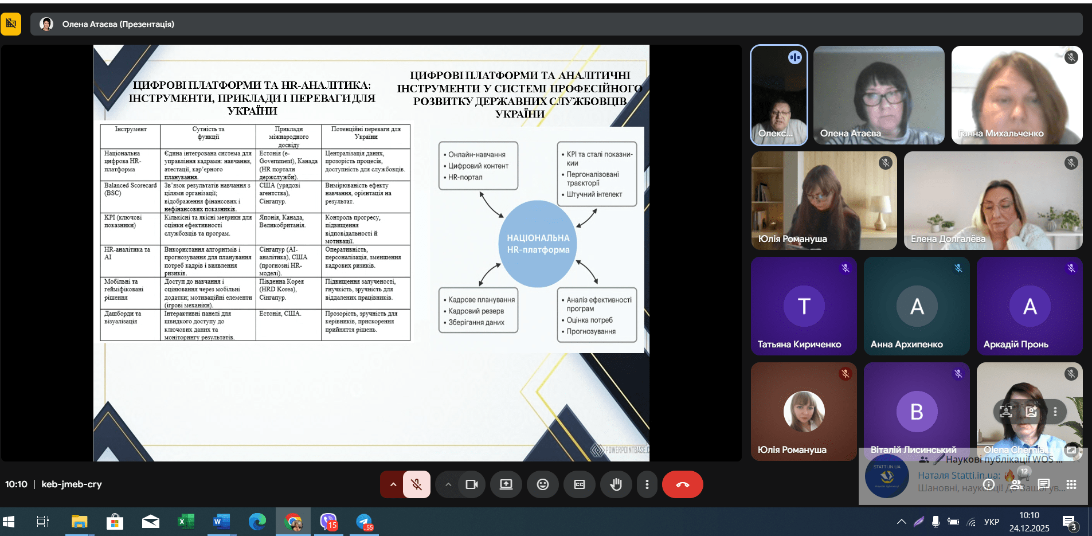1092x536 pixels.
Task: Toggle closed captions with CC button
Action: pos(580,484)
